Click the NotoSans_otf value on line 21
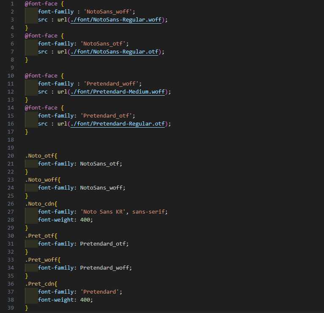This screenshot has width=324, height=313. (100, 164)
